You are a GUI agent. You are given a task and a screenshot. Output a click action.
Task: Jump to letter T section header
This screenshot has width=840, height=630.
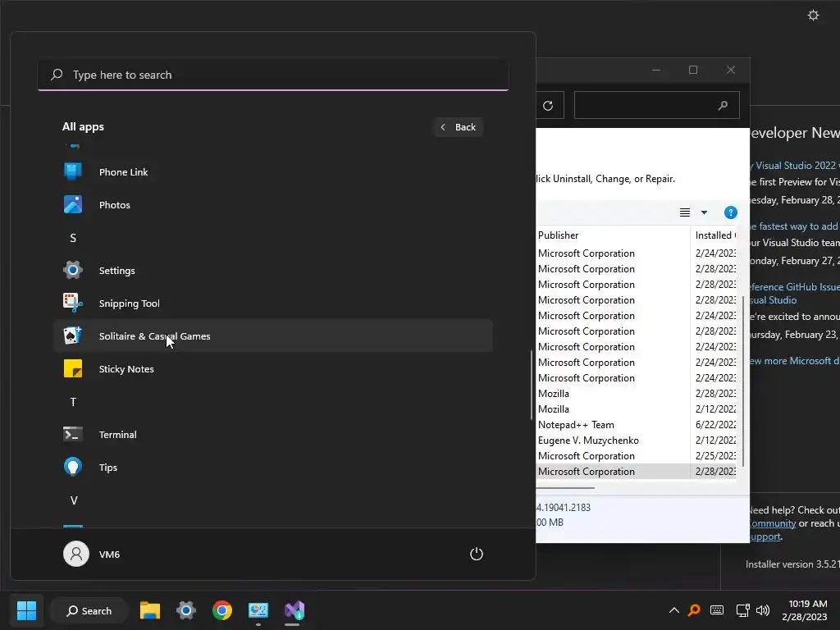coord(73,402)
